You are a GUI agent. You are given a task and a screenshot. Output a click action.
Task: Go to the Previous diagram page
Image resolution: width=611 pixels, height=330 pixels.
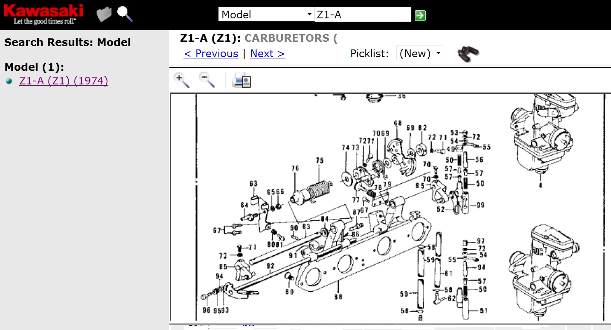(x=211, y=53)
